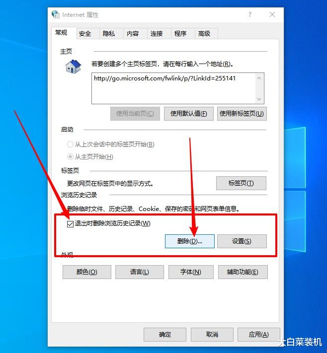The image size is (327, 353).
Task: Click the homepage box scroll up arrow
Action: [x=259, y=78]
